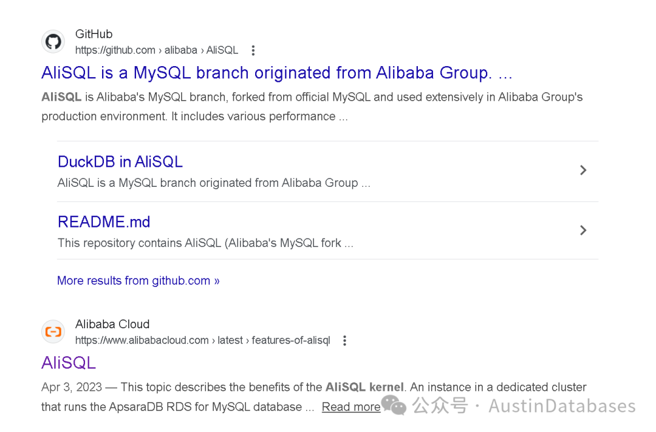
Task: Click the Read more link
Action: (351, 407)
